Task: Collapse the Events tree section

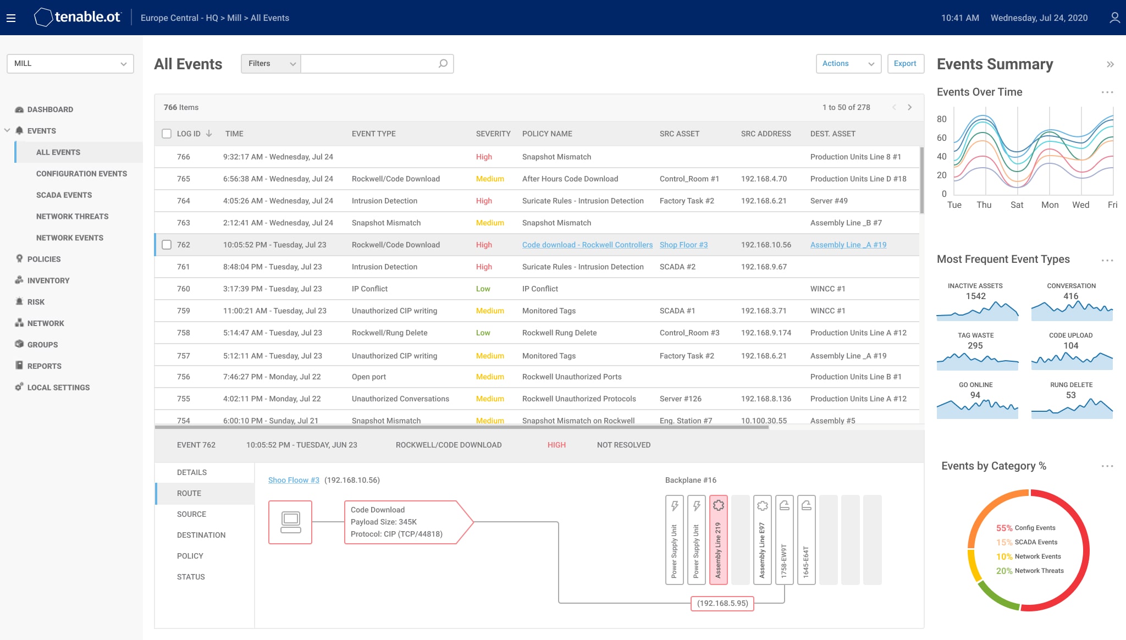Action: (x=7, y=130)
